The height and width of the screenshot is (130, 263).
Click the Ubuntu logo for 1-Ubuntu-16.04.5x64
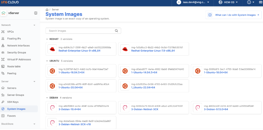(52, 71)
